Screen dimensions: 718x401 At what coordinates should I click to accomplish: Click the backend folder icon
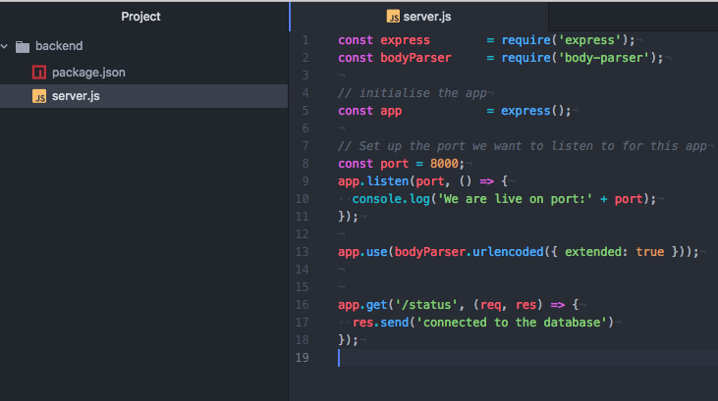[23, 47]
